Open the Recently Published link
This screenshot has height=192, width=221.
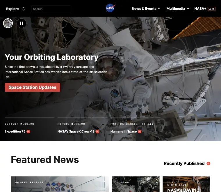(x=184, y=163)
